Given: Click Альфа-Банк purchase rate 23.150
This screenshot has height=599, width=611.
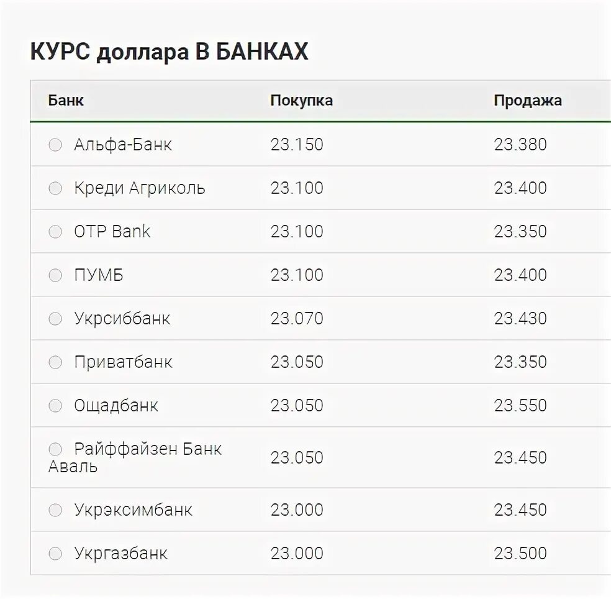Looking at the screenshot, I should [297, 145].
